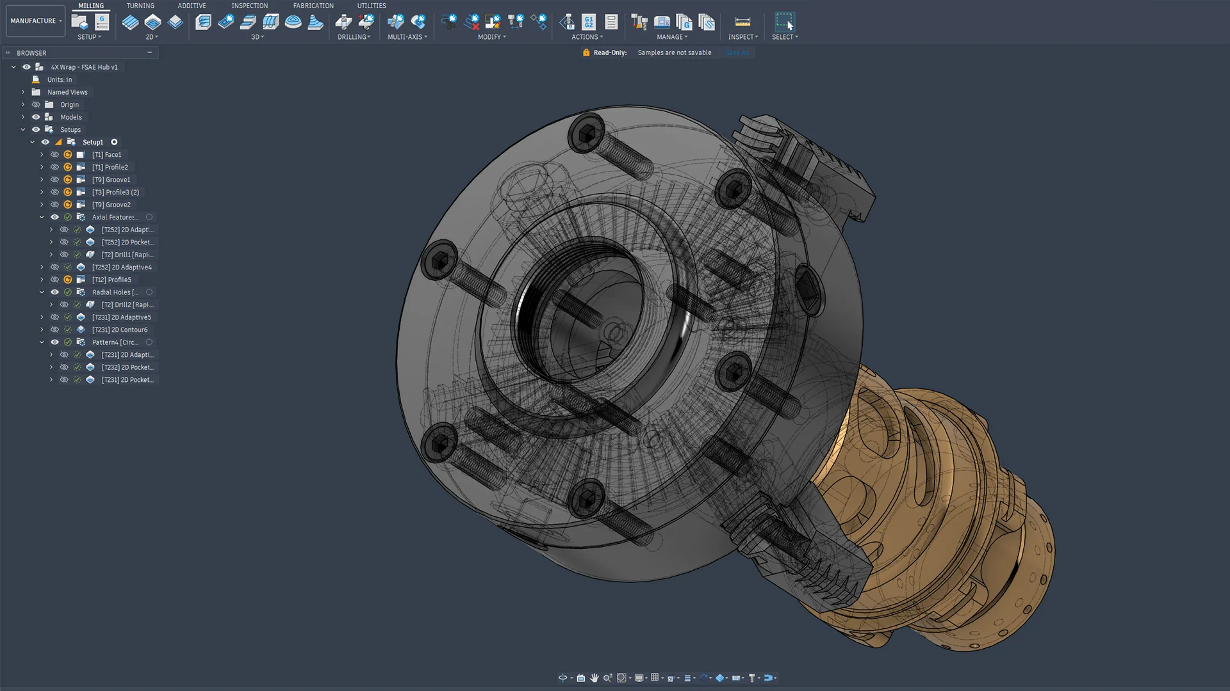Select the 2D Adaptive Clearing tool icon
The height and width of the screenshot is (691, 1230).
(x=130, y=22)
